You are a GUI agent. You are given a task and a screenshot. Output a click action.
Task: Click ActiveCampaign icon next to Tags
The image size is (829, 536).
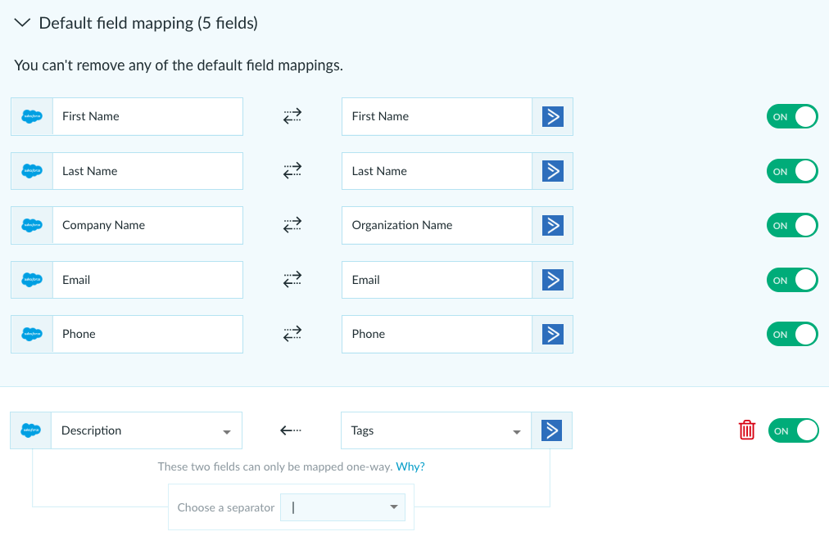(x=551, y=430)
